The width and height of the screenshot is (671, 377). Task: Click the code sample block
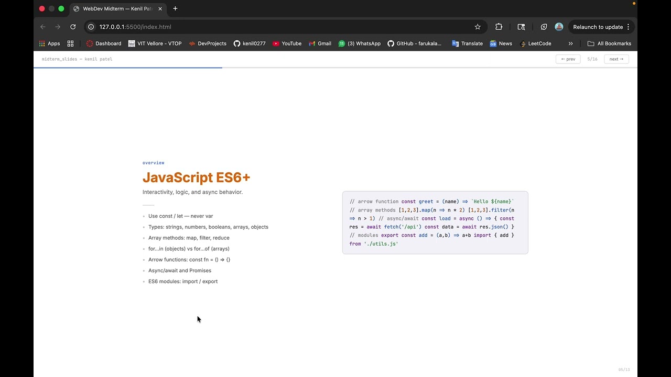click(x=435, y=223)
